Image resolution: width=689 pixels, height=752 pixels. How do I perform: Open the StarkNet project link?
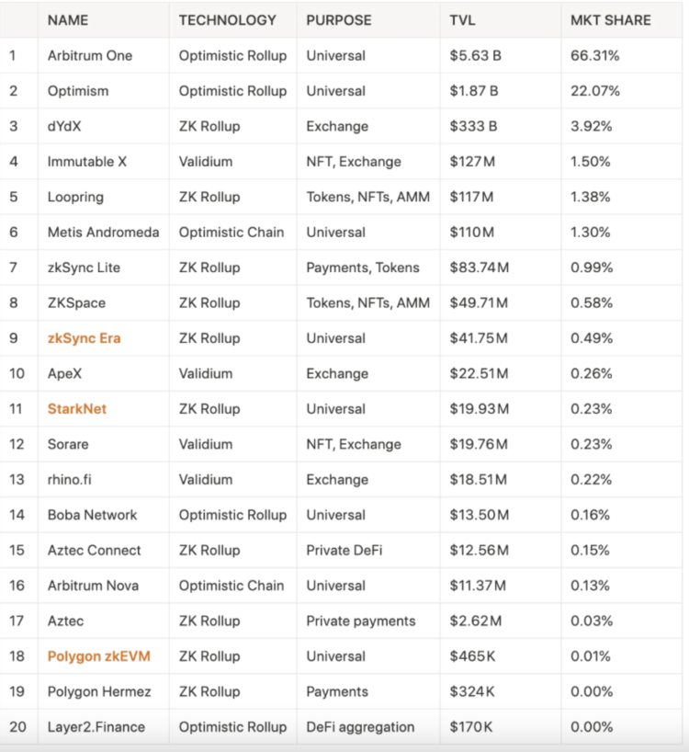(77, 409)
